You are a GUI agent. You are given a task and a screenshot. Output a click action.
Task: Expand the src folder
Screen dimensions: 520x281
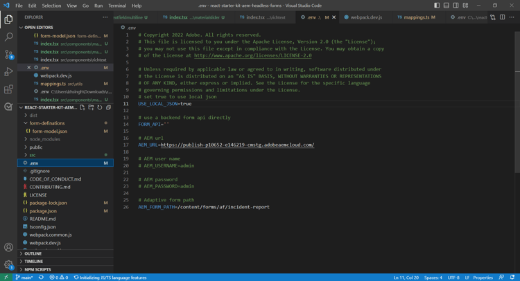tap(65, 155)
